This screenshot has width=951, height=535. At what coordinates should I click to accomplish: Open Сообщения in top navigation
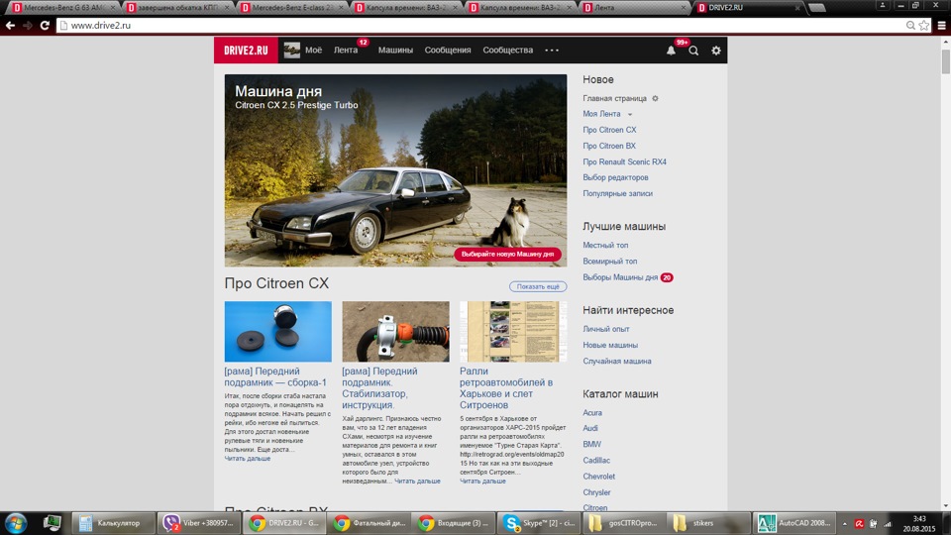tap(448, 51)
